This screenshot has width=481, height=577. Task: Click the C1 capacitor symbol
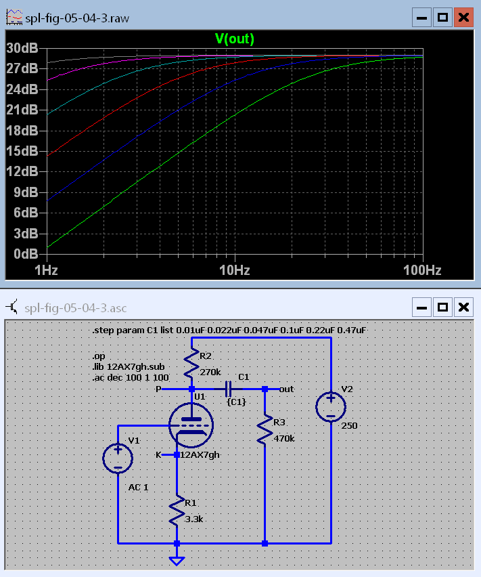click(229, 389)
